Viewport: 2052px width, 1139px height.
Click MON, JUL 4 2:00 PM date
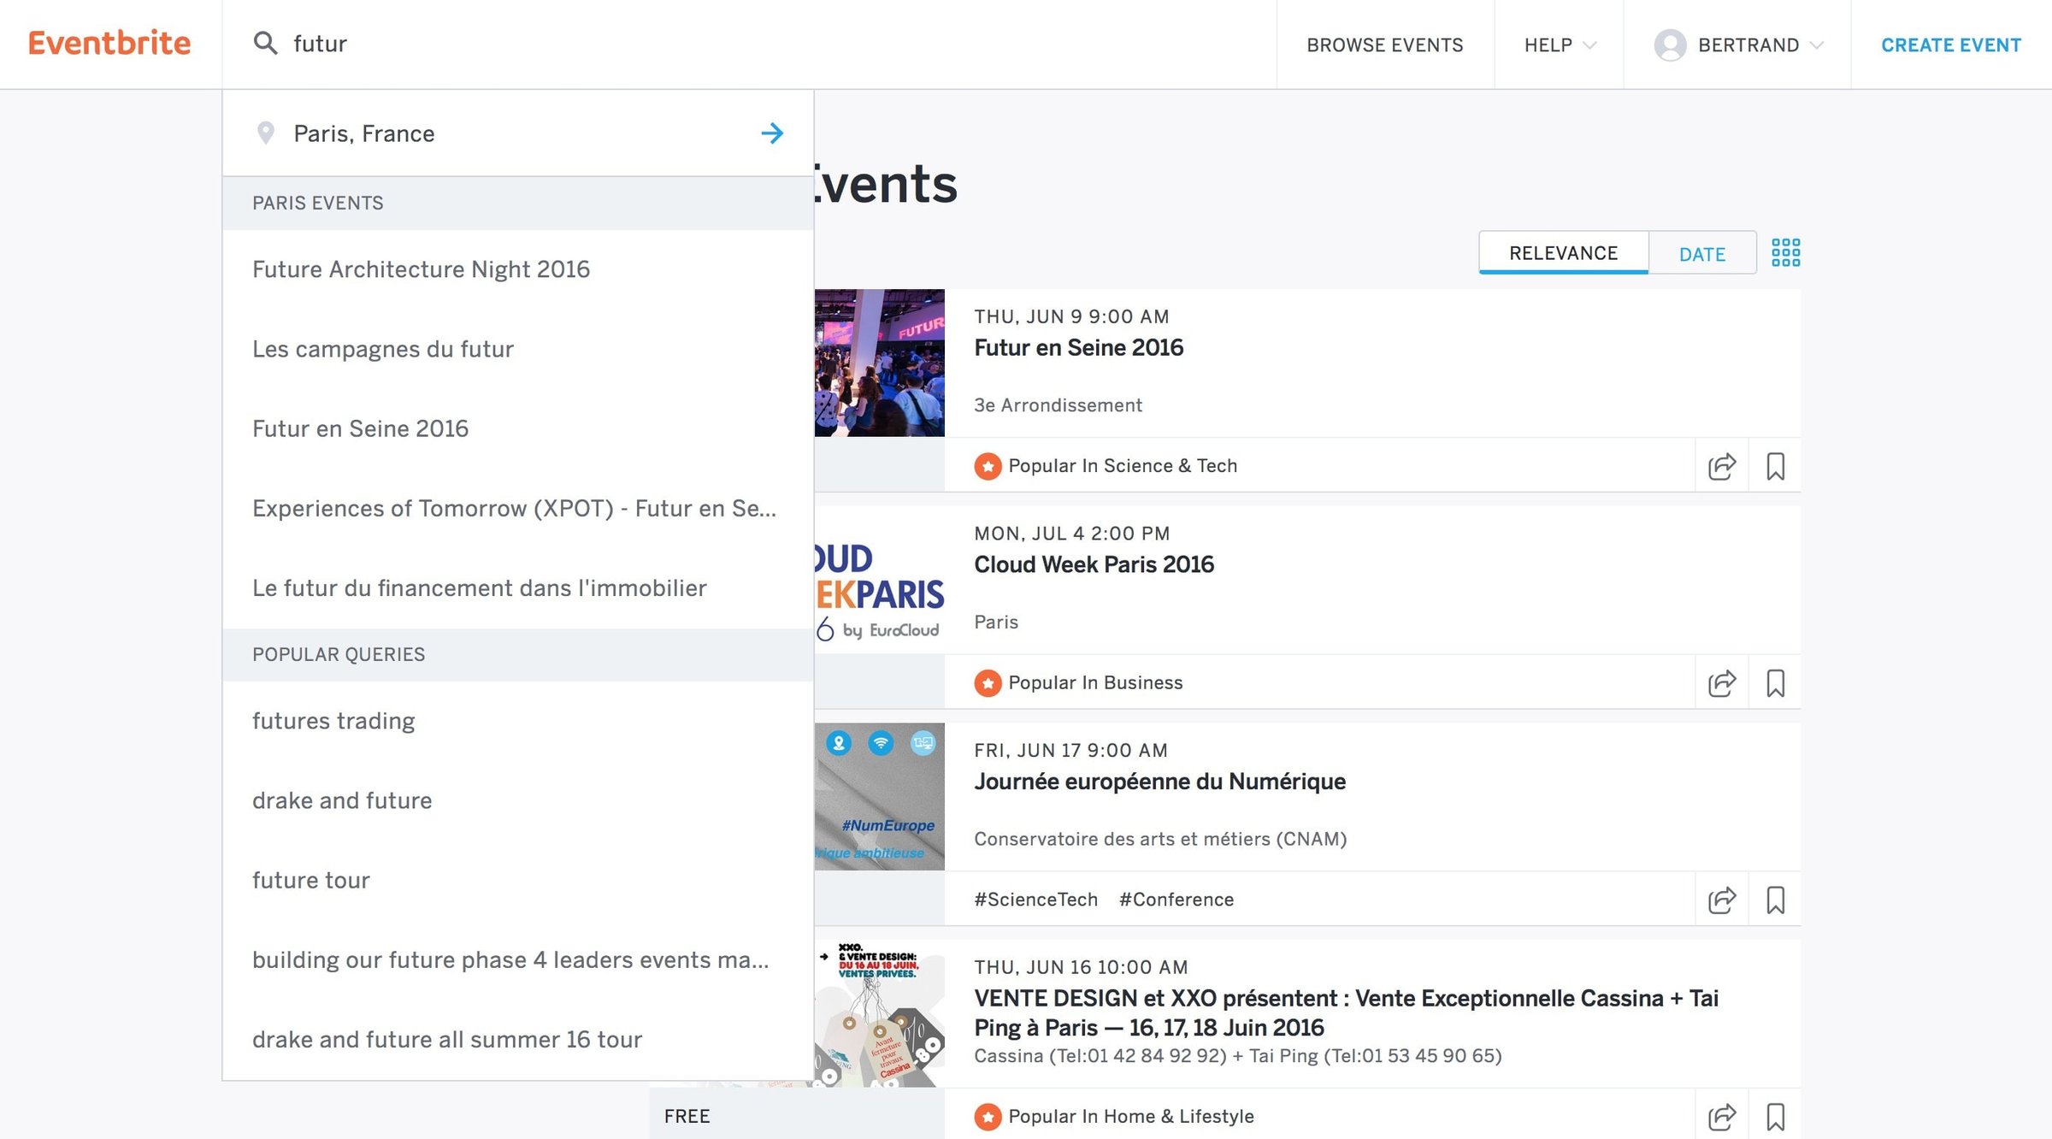[x=1071, y=534]
